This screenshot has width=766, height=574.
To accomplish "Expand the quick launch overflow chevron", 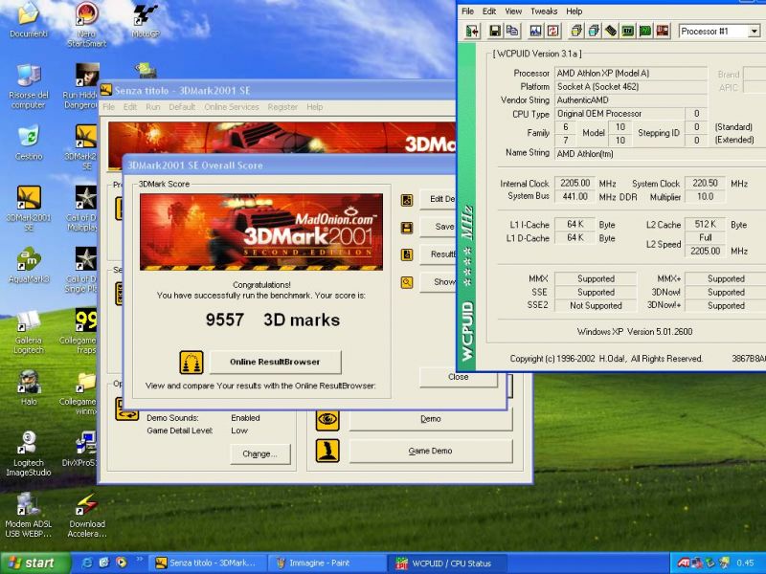I will click(x=139, y=560).
